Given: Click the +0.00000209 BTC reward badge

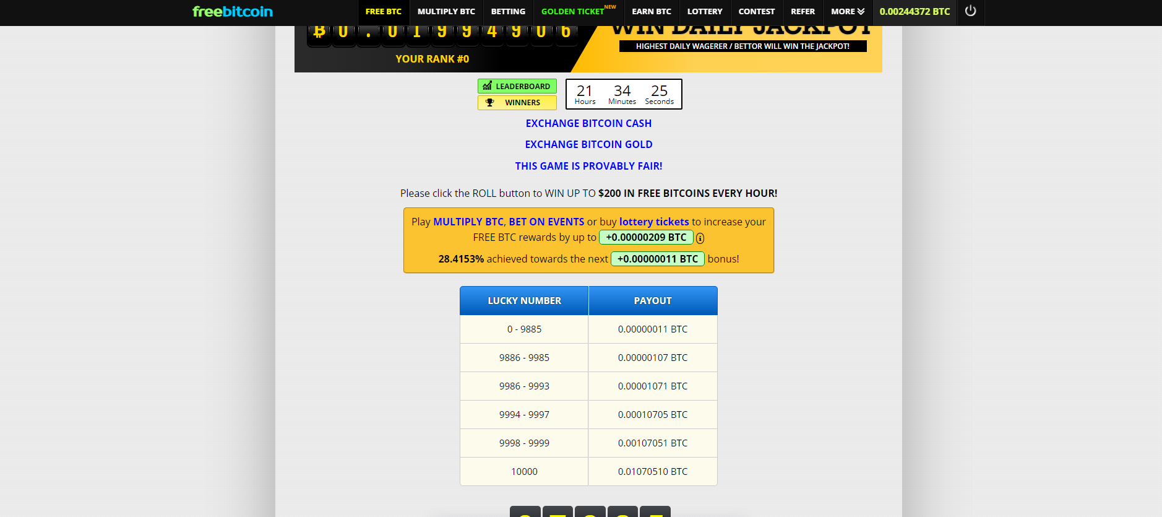Looking at the screenshot, I should click(646, 237).
